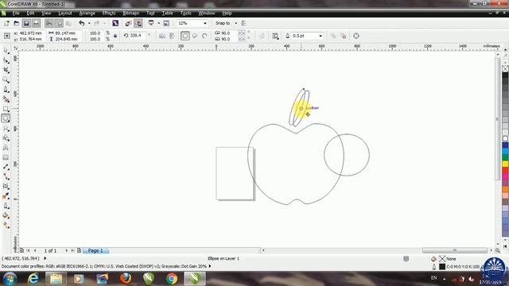Select the Rectangle tool

(x=6, y=109)
